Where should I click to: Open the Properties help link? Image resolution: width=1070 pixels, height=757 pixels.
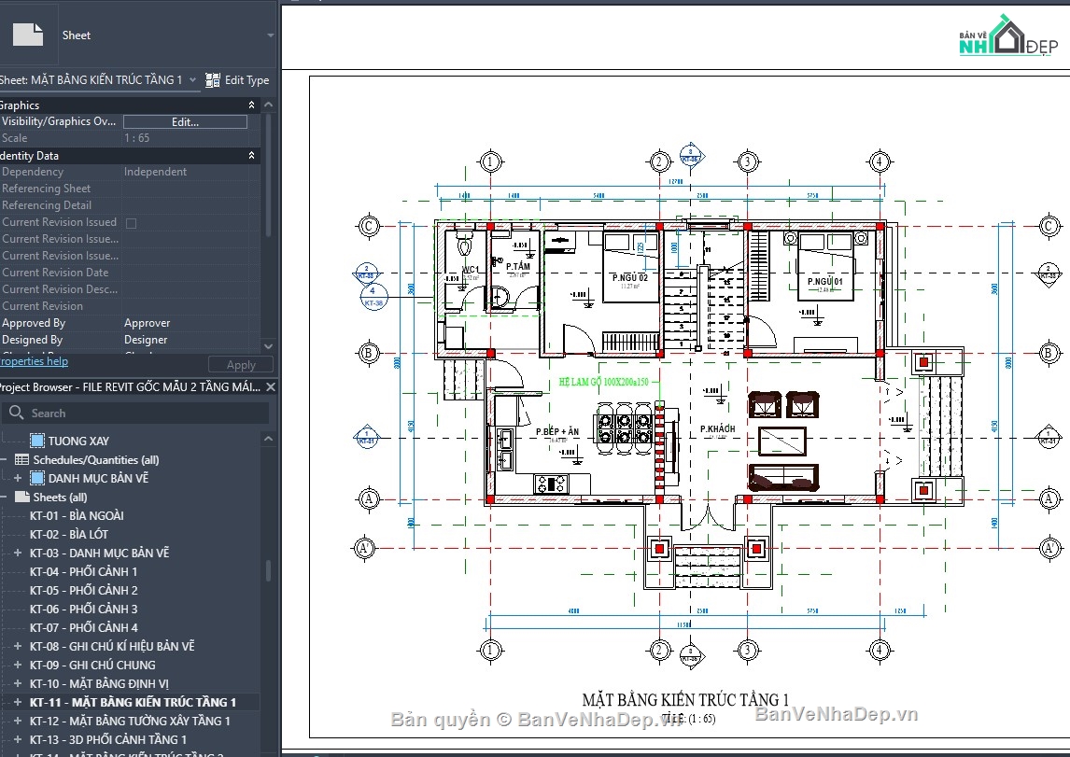click(35, 361)
